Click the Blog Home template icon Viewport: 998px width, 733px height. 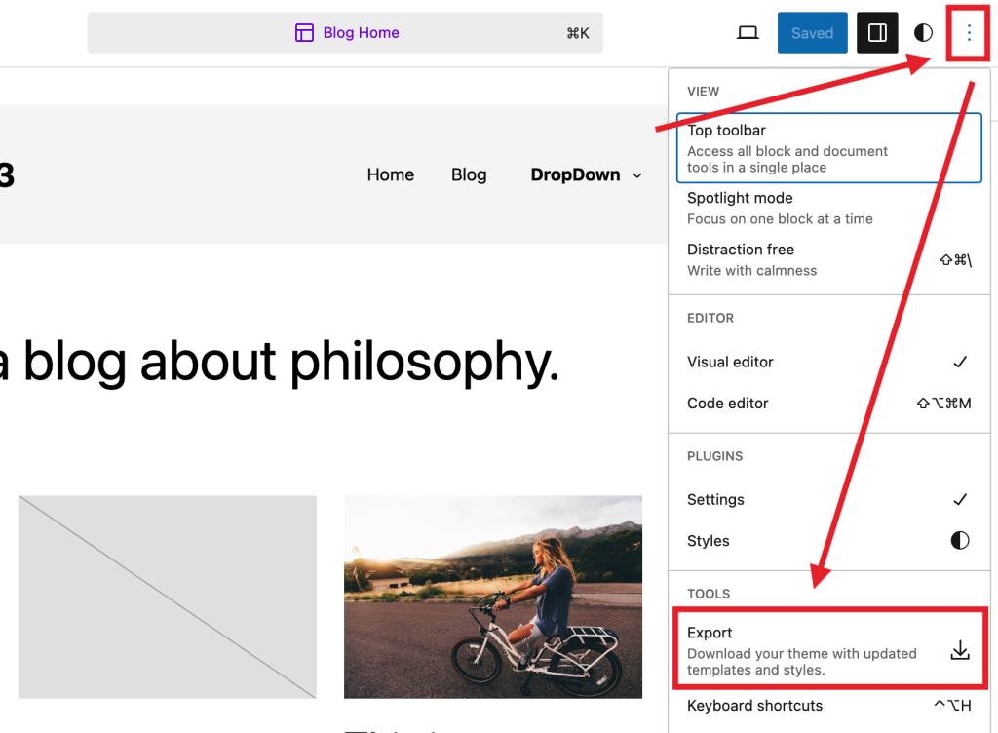point(305,32)
